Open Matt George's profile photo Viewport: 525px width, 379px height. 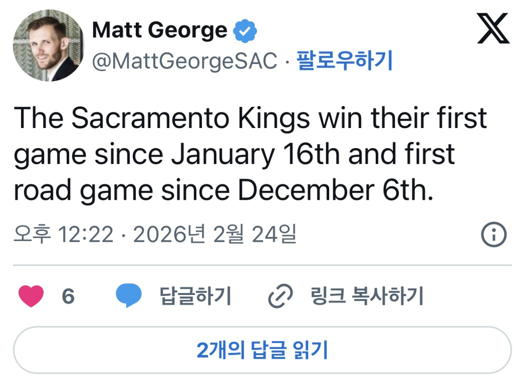coord(48,46)
